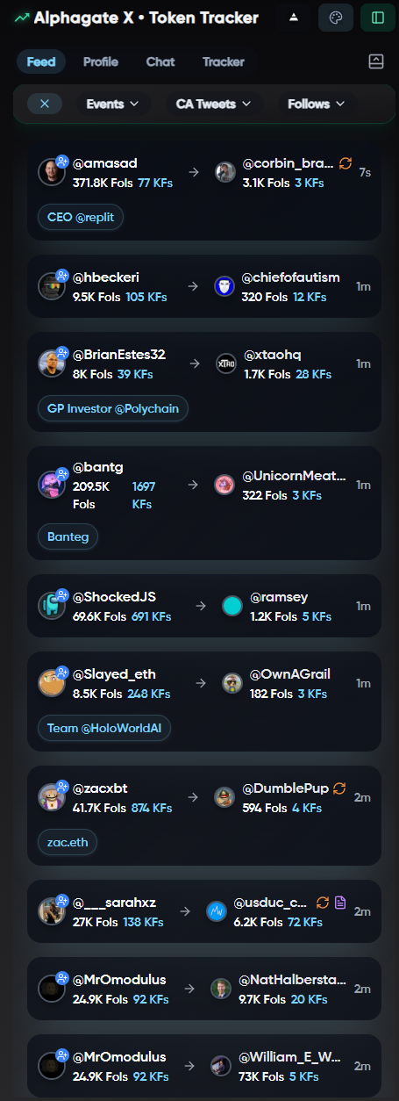Go to the Tracker tab
This screenshot has height=1101, width=399.
coord(224,61)
